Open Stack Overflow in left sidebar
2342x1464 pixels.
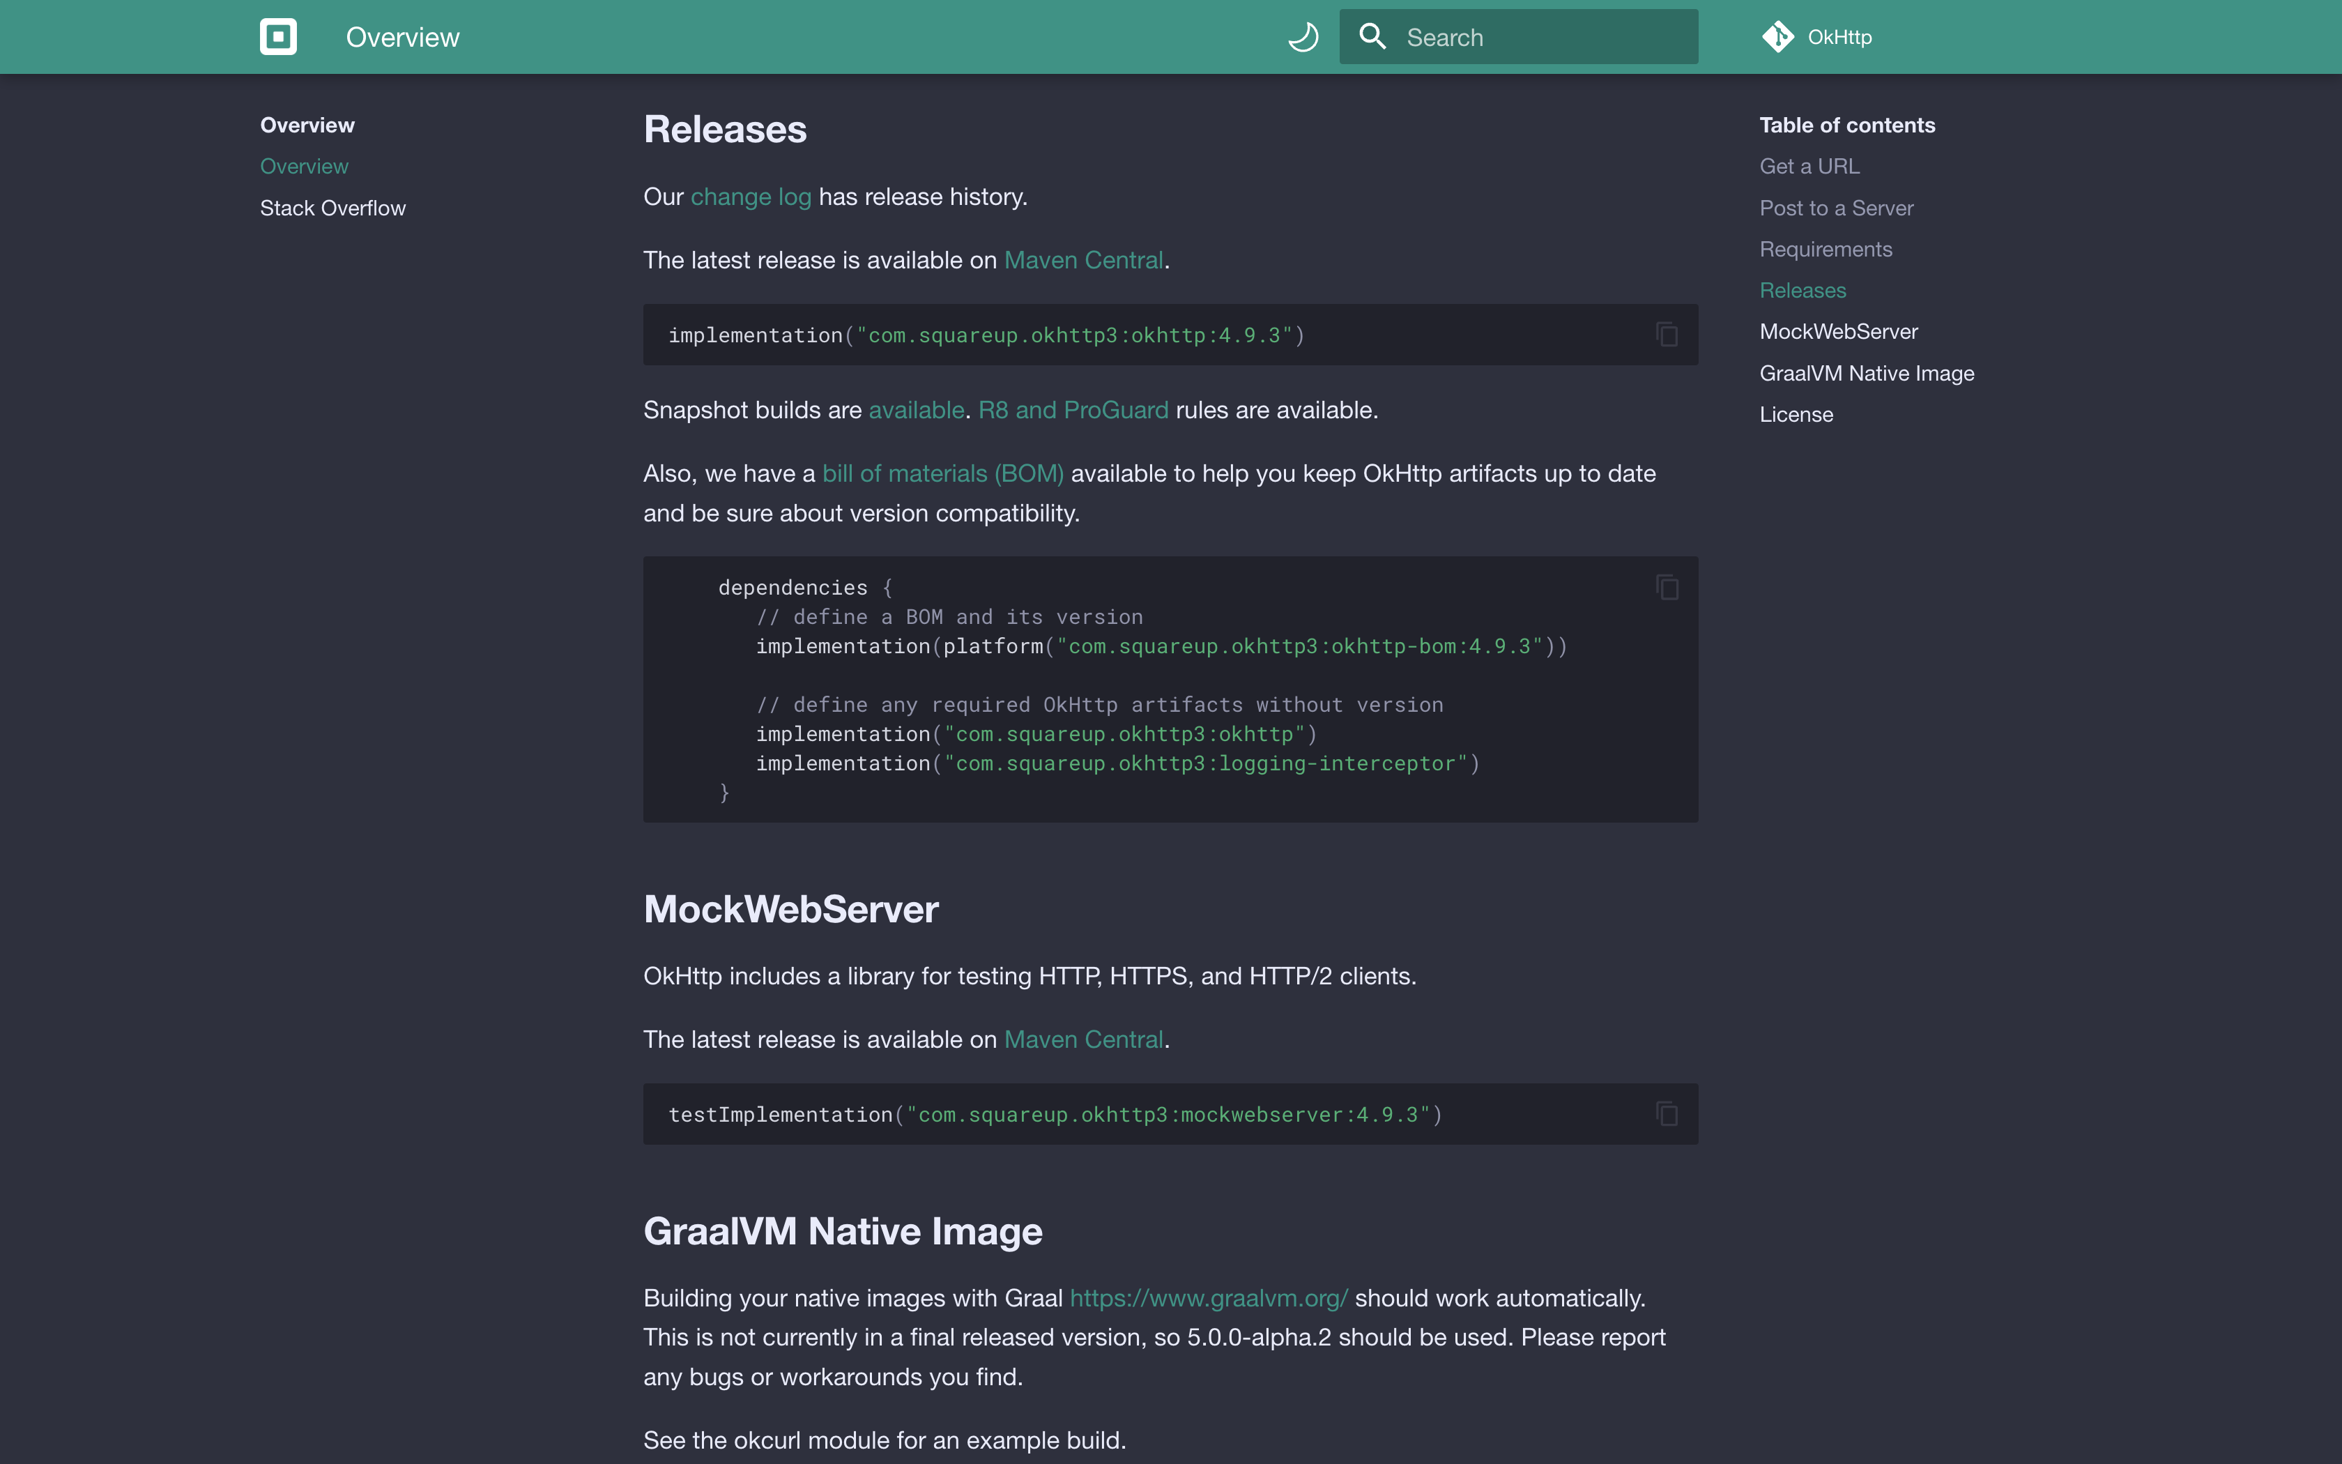(333, 208)
